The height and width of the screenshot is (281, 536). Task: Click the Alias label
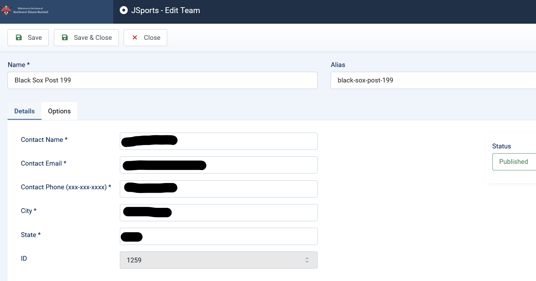click(x=338, y=65)
